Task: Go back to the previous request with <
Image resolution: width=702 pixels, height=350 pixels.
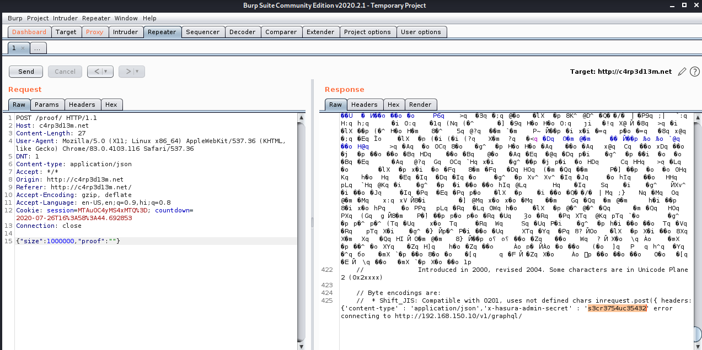Action: pos(96,72)
